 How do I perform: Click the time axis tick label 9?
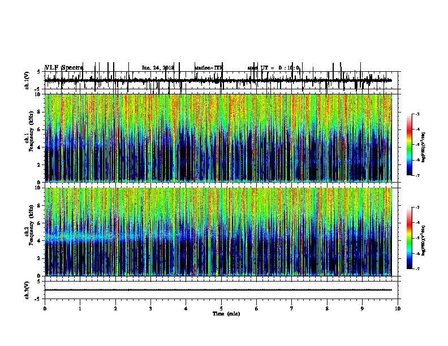(x=362, y=308)
